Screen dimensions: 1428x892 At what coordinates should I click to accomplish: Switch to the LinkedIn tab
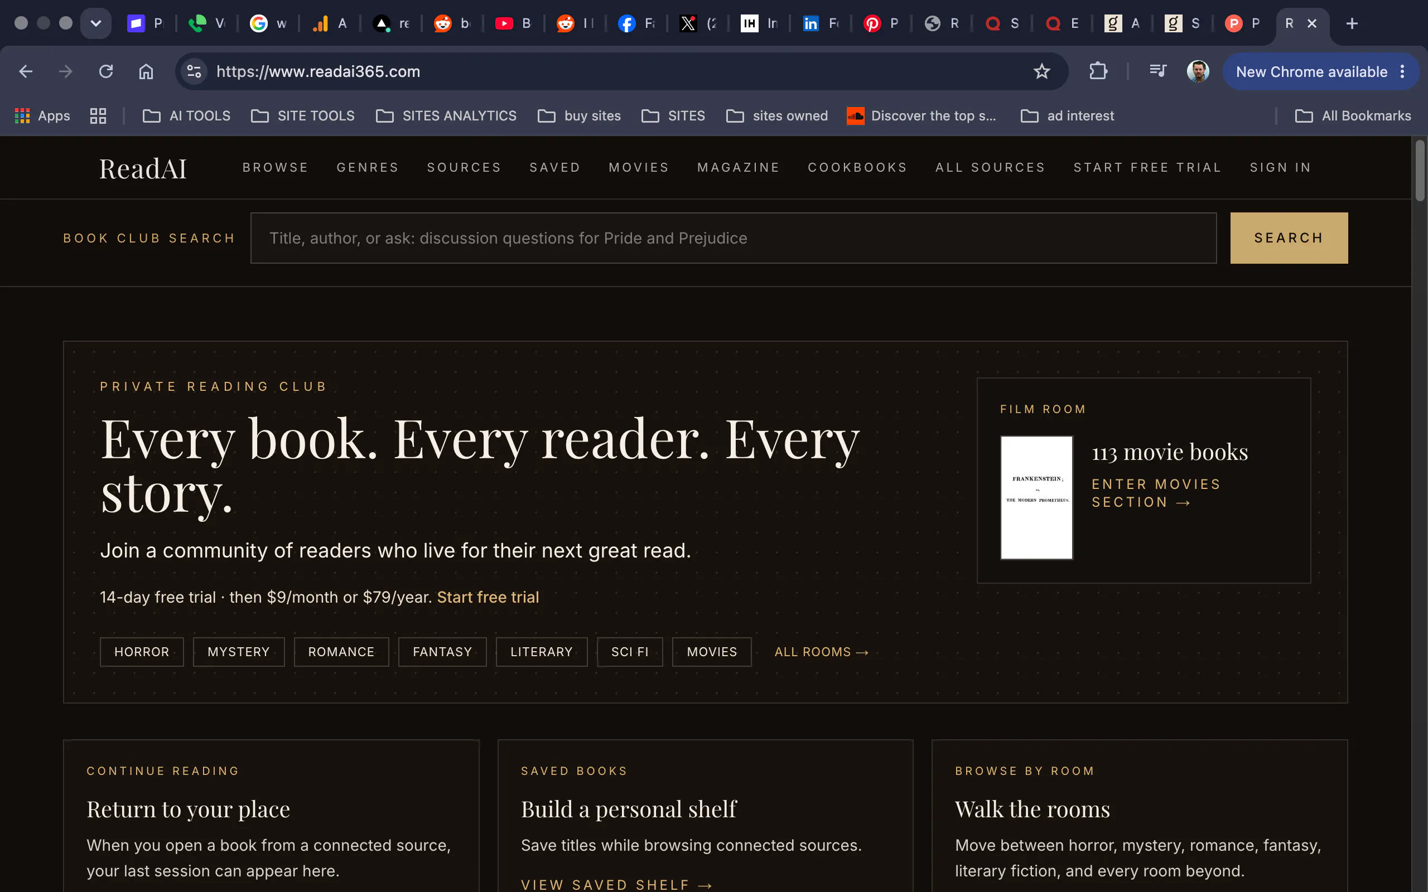[820, 23]
